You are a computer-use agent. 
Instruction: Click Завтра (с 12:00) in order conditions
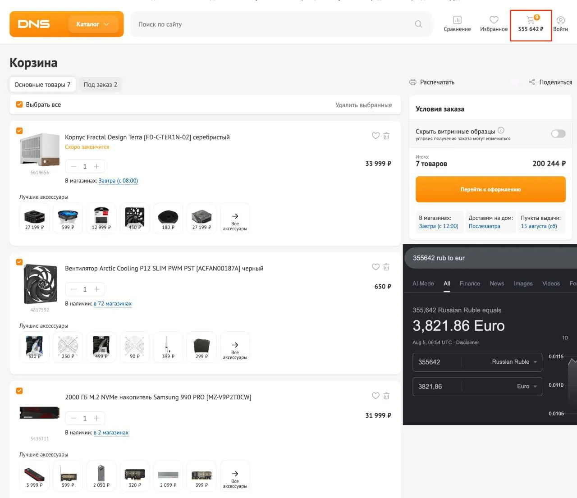[439, 226]
